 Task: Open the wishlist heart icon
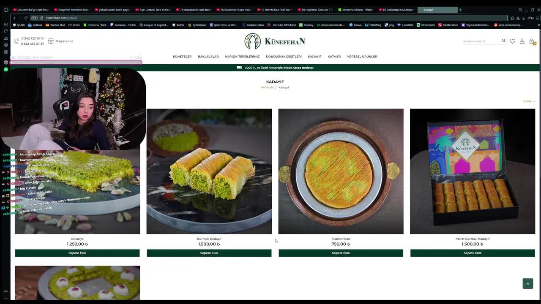[x=512, y=41]
